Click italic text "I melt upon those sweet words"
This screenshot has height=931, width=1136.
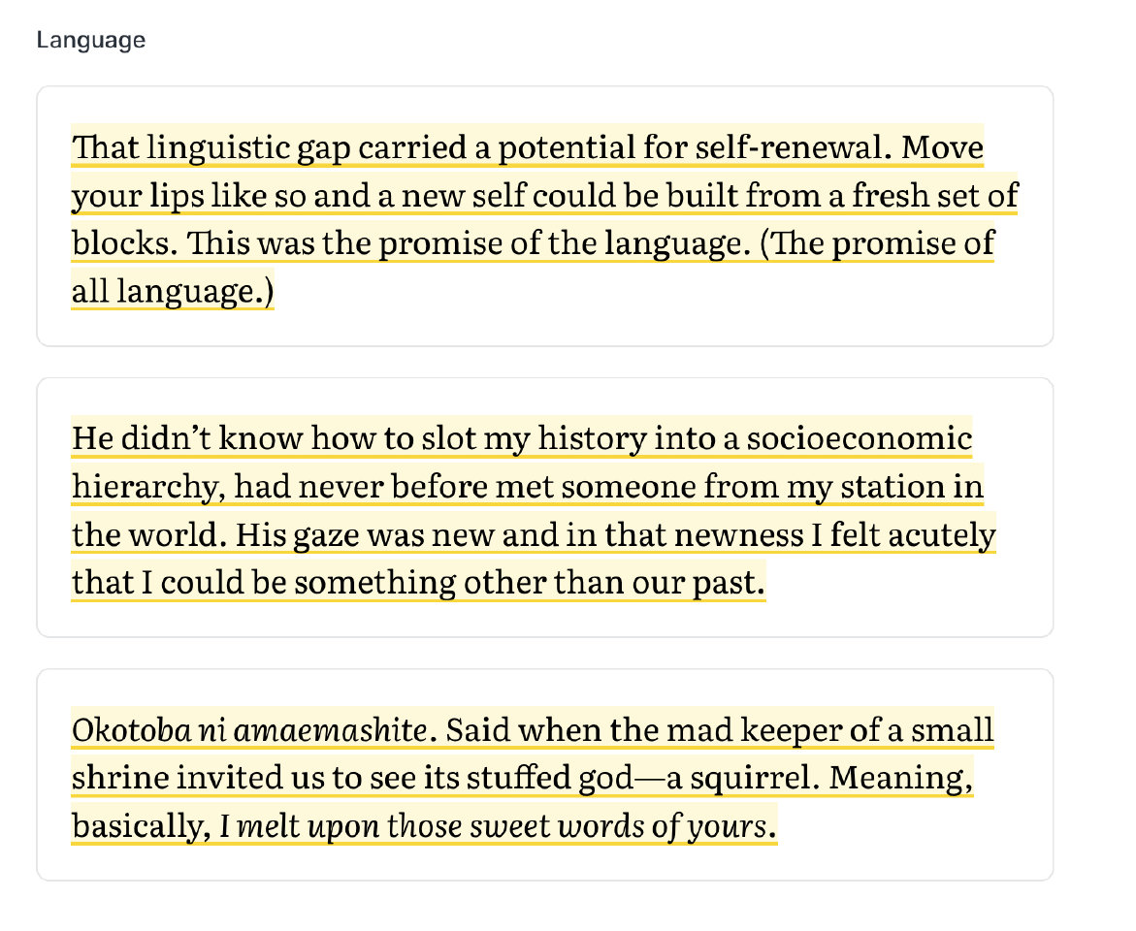click(x=493, y=827)
